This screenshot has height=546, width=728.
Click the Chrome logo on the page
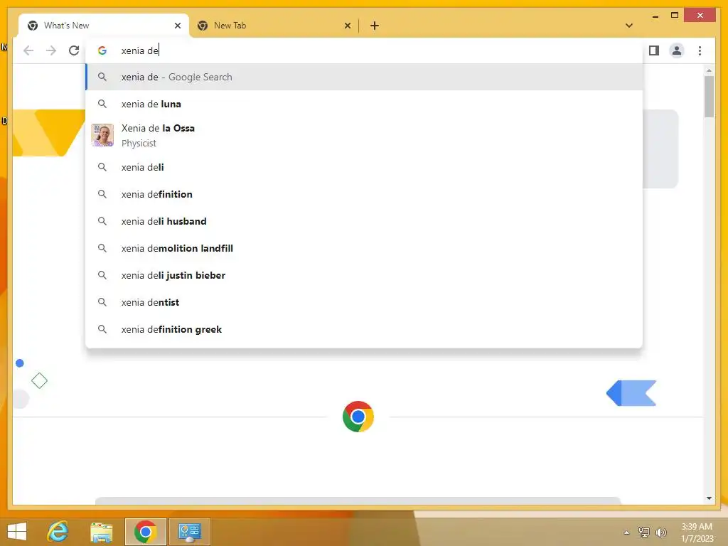point(358,417)
